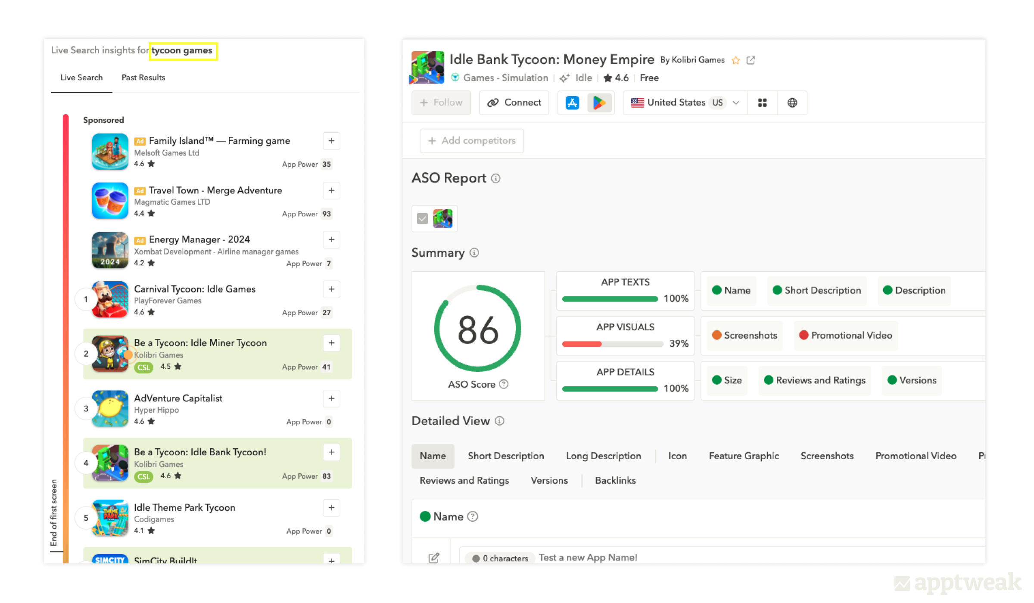Open the Short Description tab
The image size is (1034, 603).
[506, 456]
